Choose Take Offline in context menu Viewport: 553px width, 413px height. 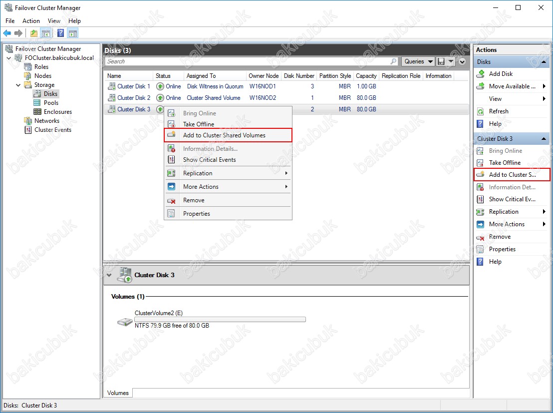[228, 124]
